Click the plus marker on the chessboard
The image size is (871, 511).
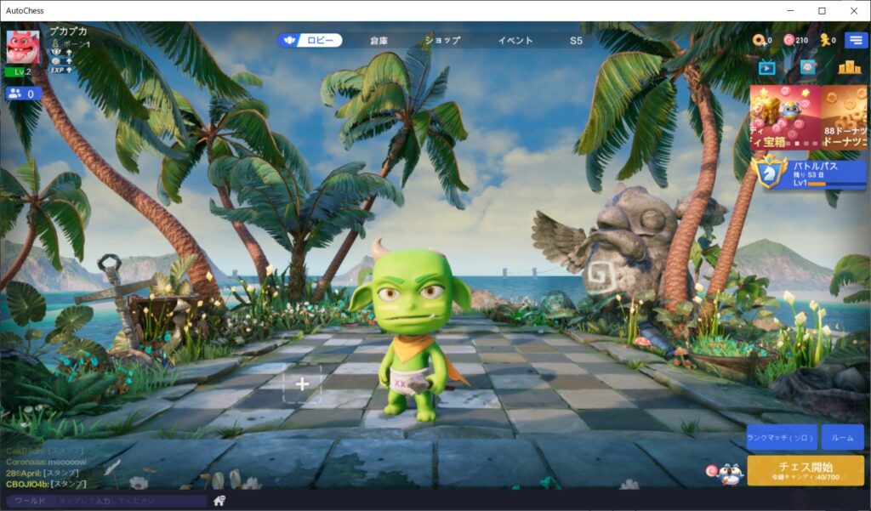pyautogui.click(x=302, y=383)
